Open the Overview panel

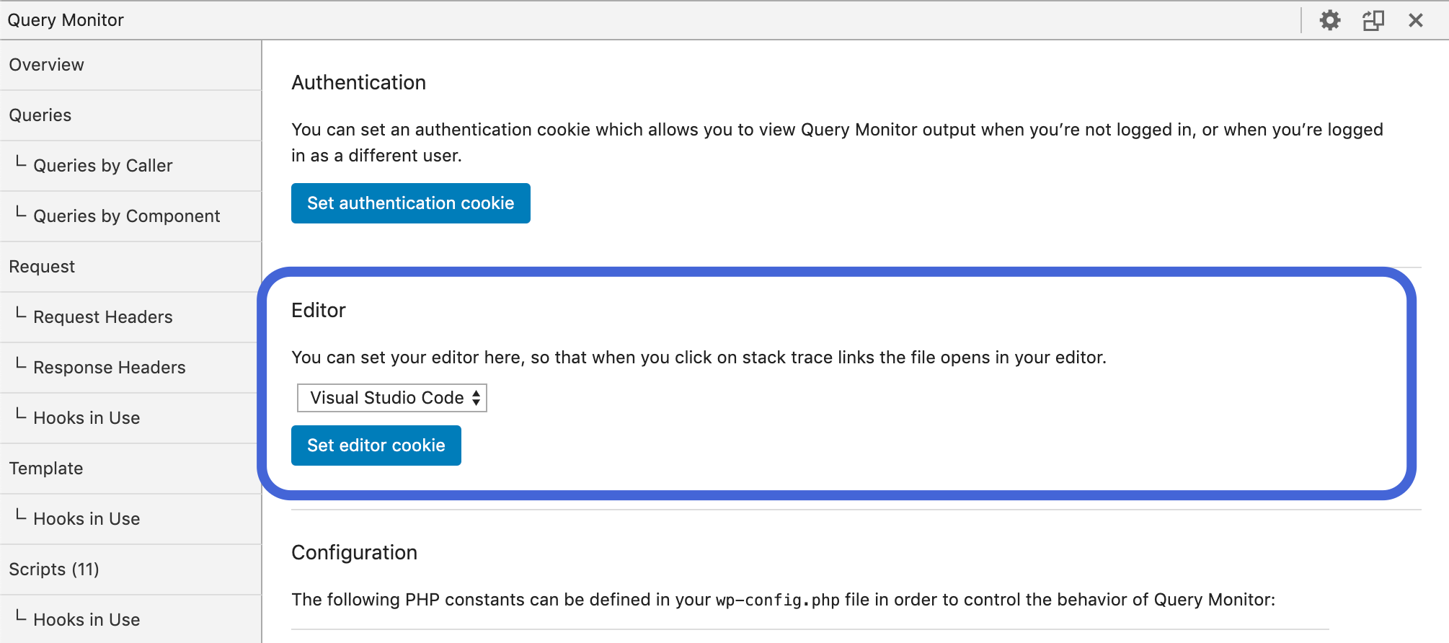[x=47, y=65]
